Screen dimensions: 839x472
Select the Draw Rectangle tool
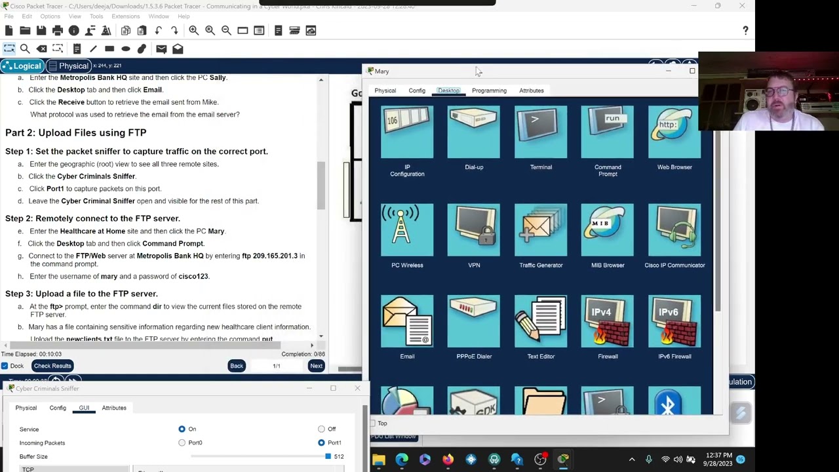(109, 49)
